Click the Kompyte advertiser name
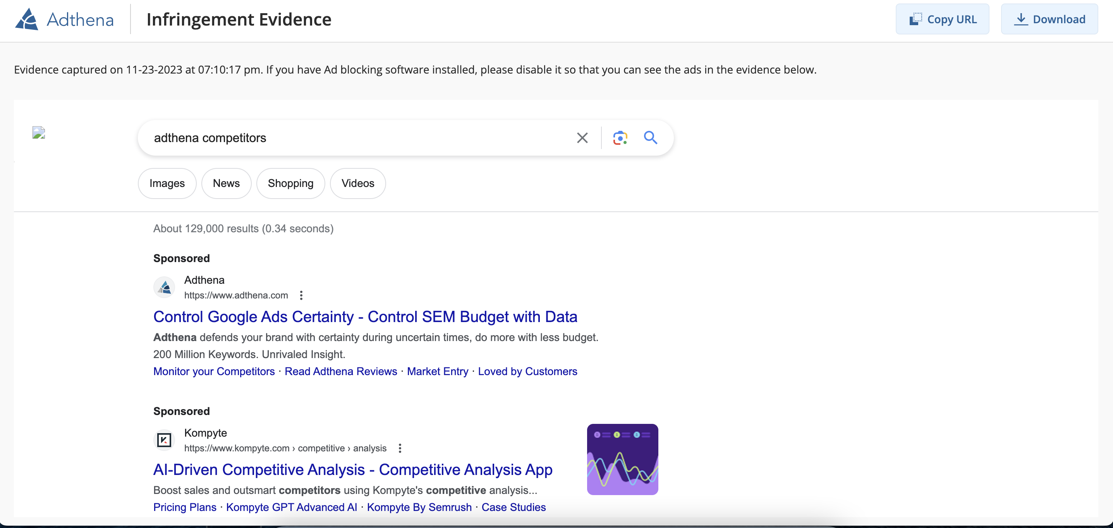1113x528 pixels. pos(205,433)
